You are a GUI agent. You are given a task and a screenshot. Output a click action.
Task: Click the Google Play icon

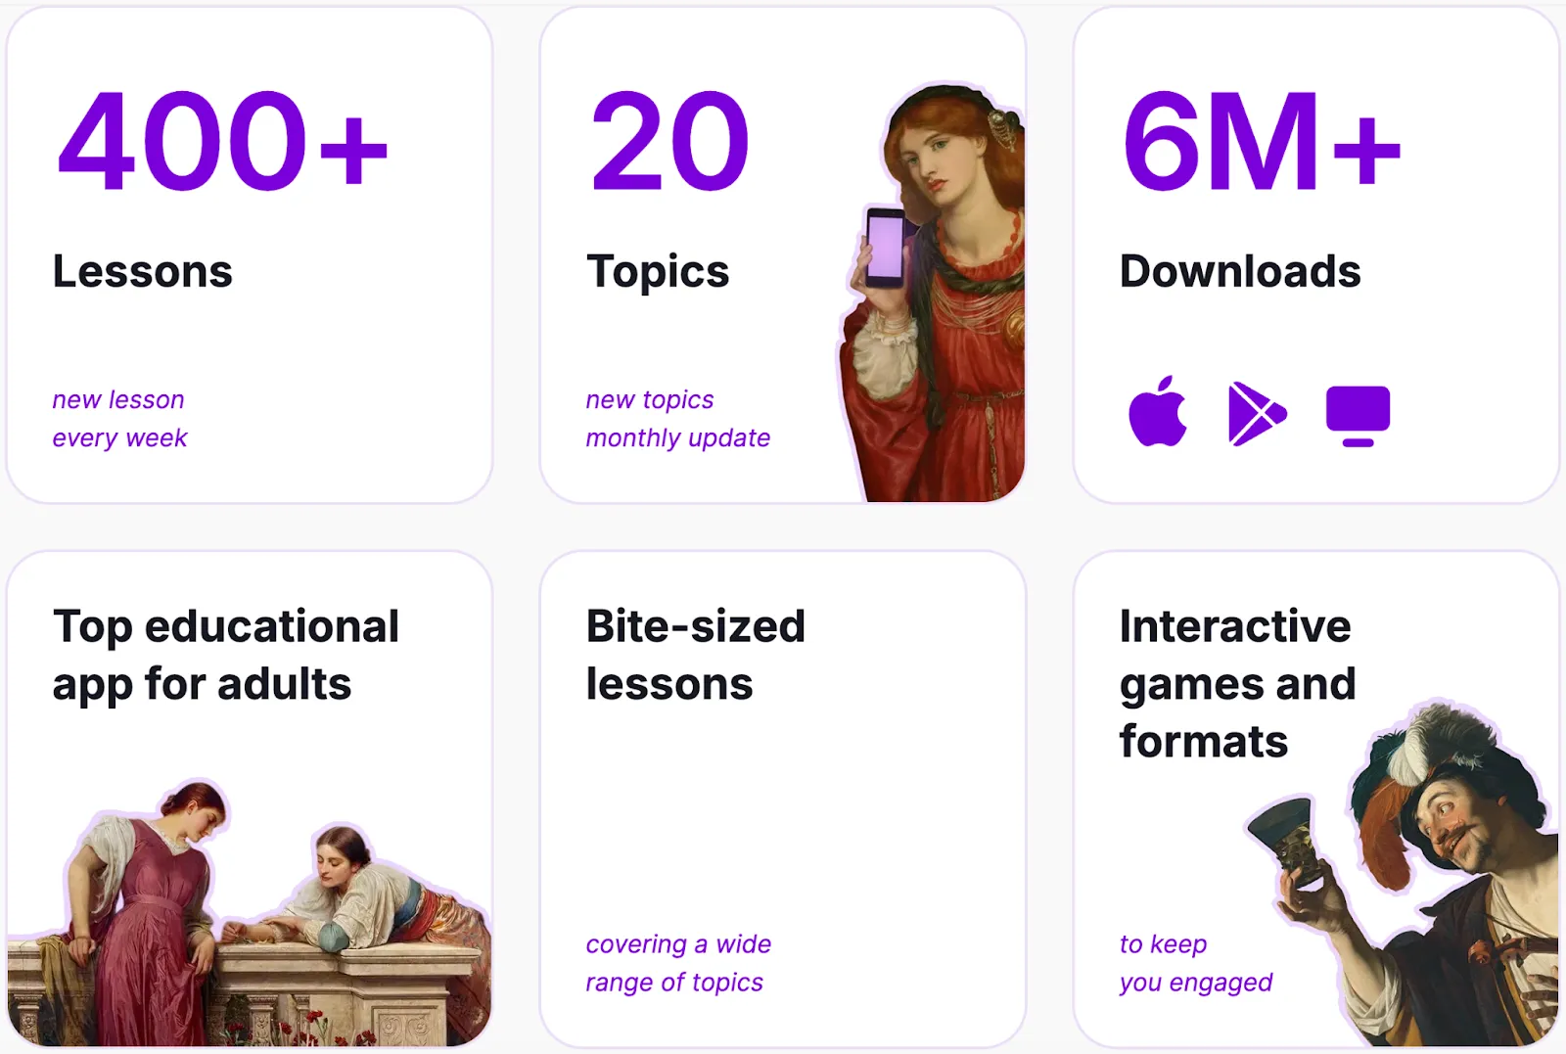[x=1256, y=411]
